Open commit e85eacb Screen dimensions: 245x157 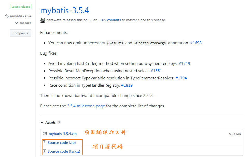pos(25,23)
